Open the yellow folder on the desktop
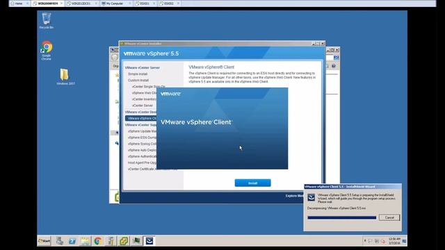Viewport: 445px width, 250px height. tap(65, 76)
